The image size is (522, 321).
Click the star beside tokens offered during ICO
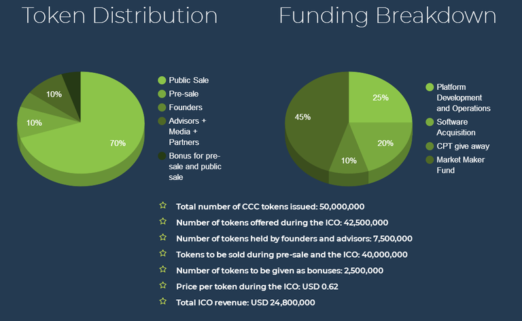click(x=163, y=222)
